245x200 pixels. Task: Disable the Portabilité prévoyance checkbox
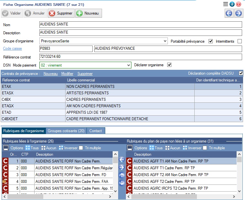click(211, 41)
